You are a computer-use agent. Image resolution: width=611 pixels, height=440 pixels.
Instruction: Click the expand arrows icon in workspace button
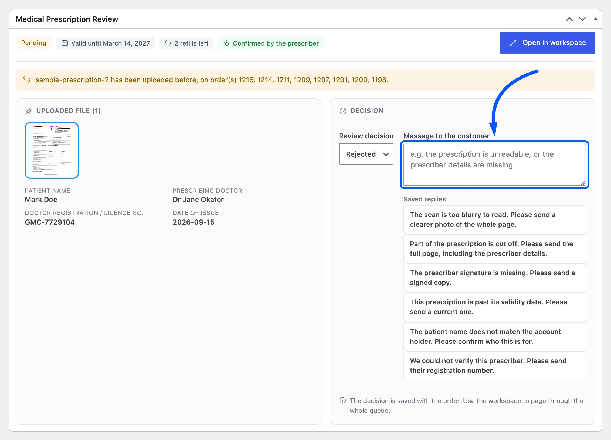point(513,43)
